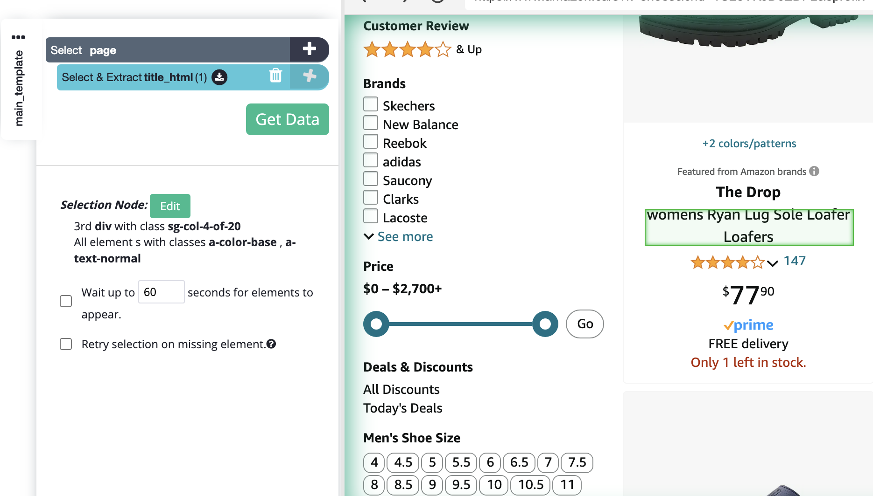This screenshot has width=873, height=496.
Task: Click the wait seconds input field
Action: pyautogui.click(x=162, y=292)
